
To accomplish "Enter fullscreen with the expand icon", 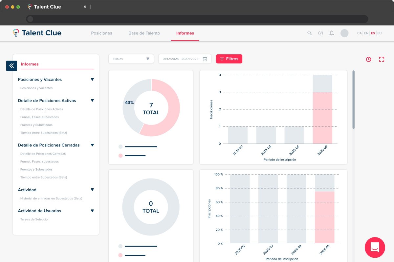I will click(x=382, y=59).
